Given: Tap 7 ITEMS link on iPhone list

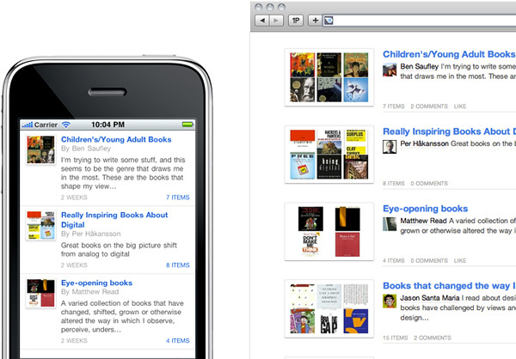Looking at the screenshot, I should point(178,198).
